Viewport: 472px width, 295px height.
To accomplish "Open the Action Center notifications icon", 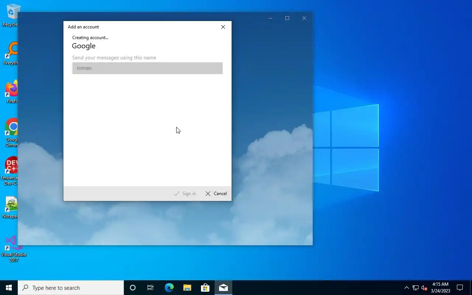I will [460, 288].
